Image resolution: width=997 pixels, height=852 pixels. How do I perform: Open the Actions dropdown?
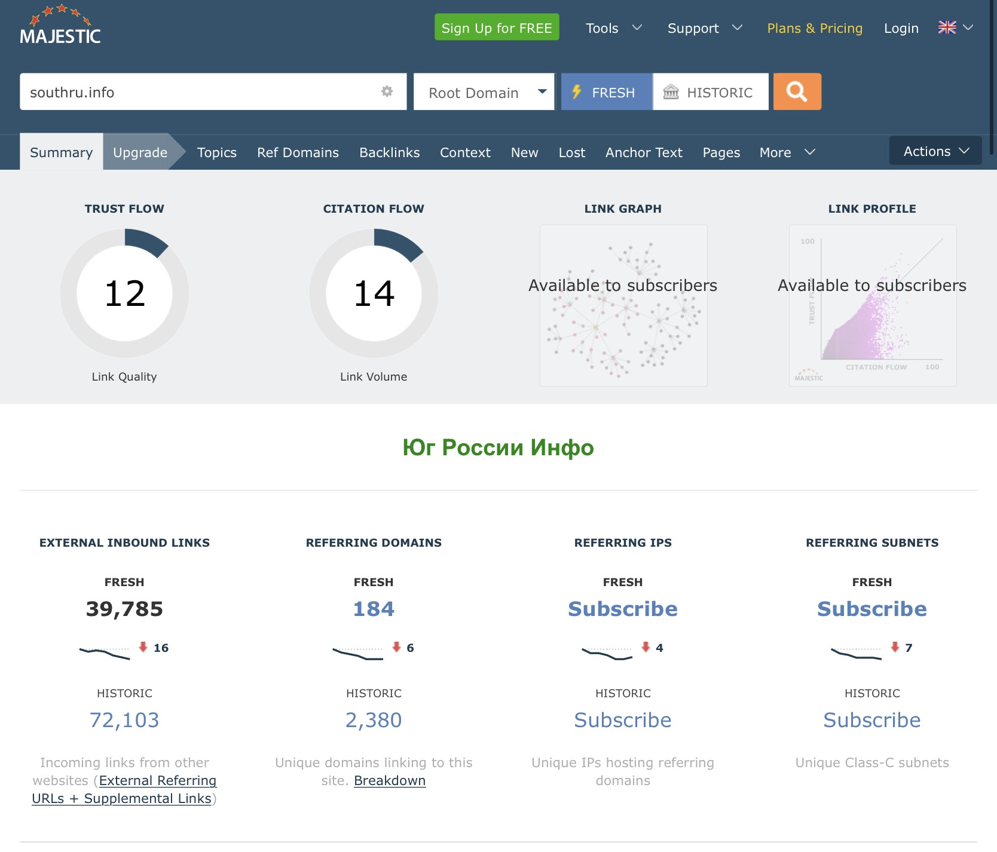[935, 151]
